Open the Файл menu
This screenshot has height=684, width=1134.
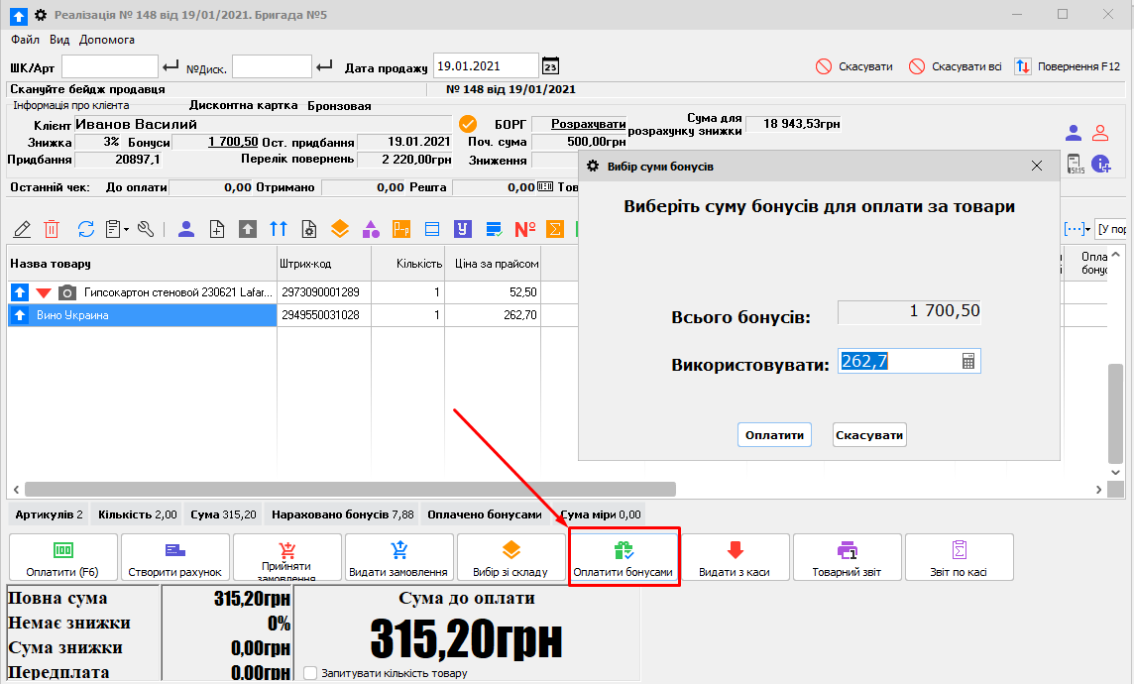point(26,40)
